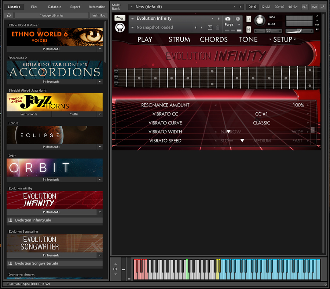This screenshot has width=330, height=289.
Task: Go to next multi in Multi Rack
Action: tap(240, 7)
